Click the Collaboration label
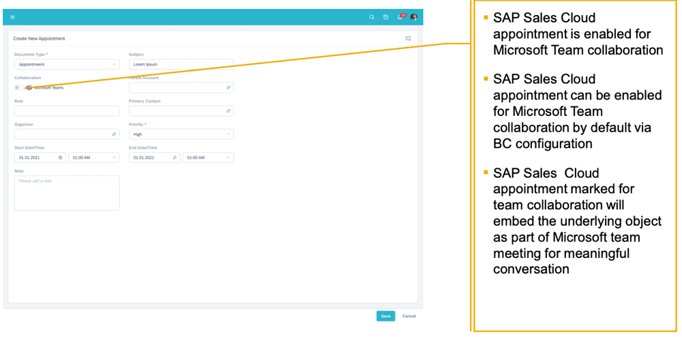682x337 pixels. (27, 78)
